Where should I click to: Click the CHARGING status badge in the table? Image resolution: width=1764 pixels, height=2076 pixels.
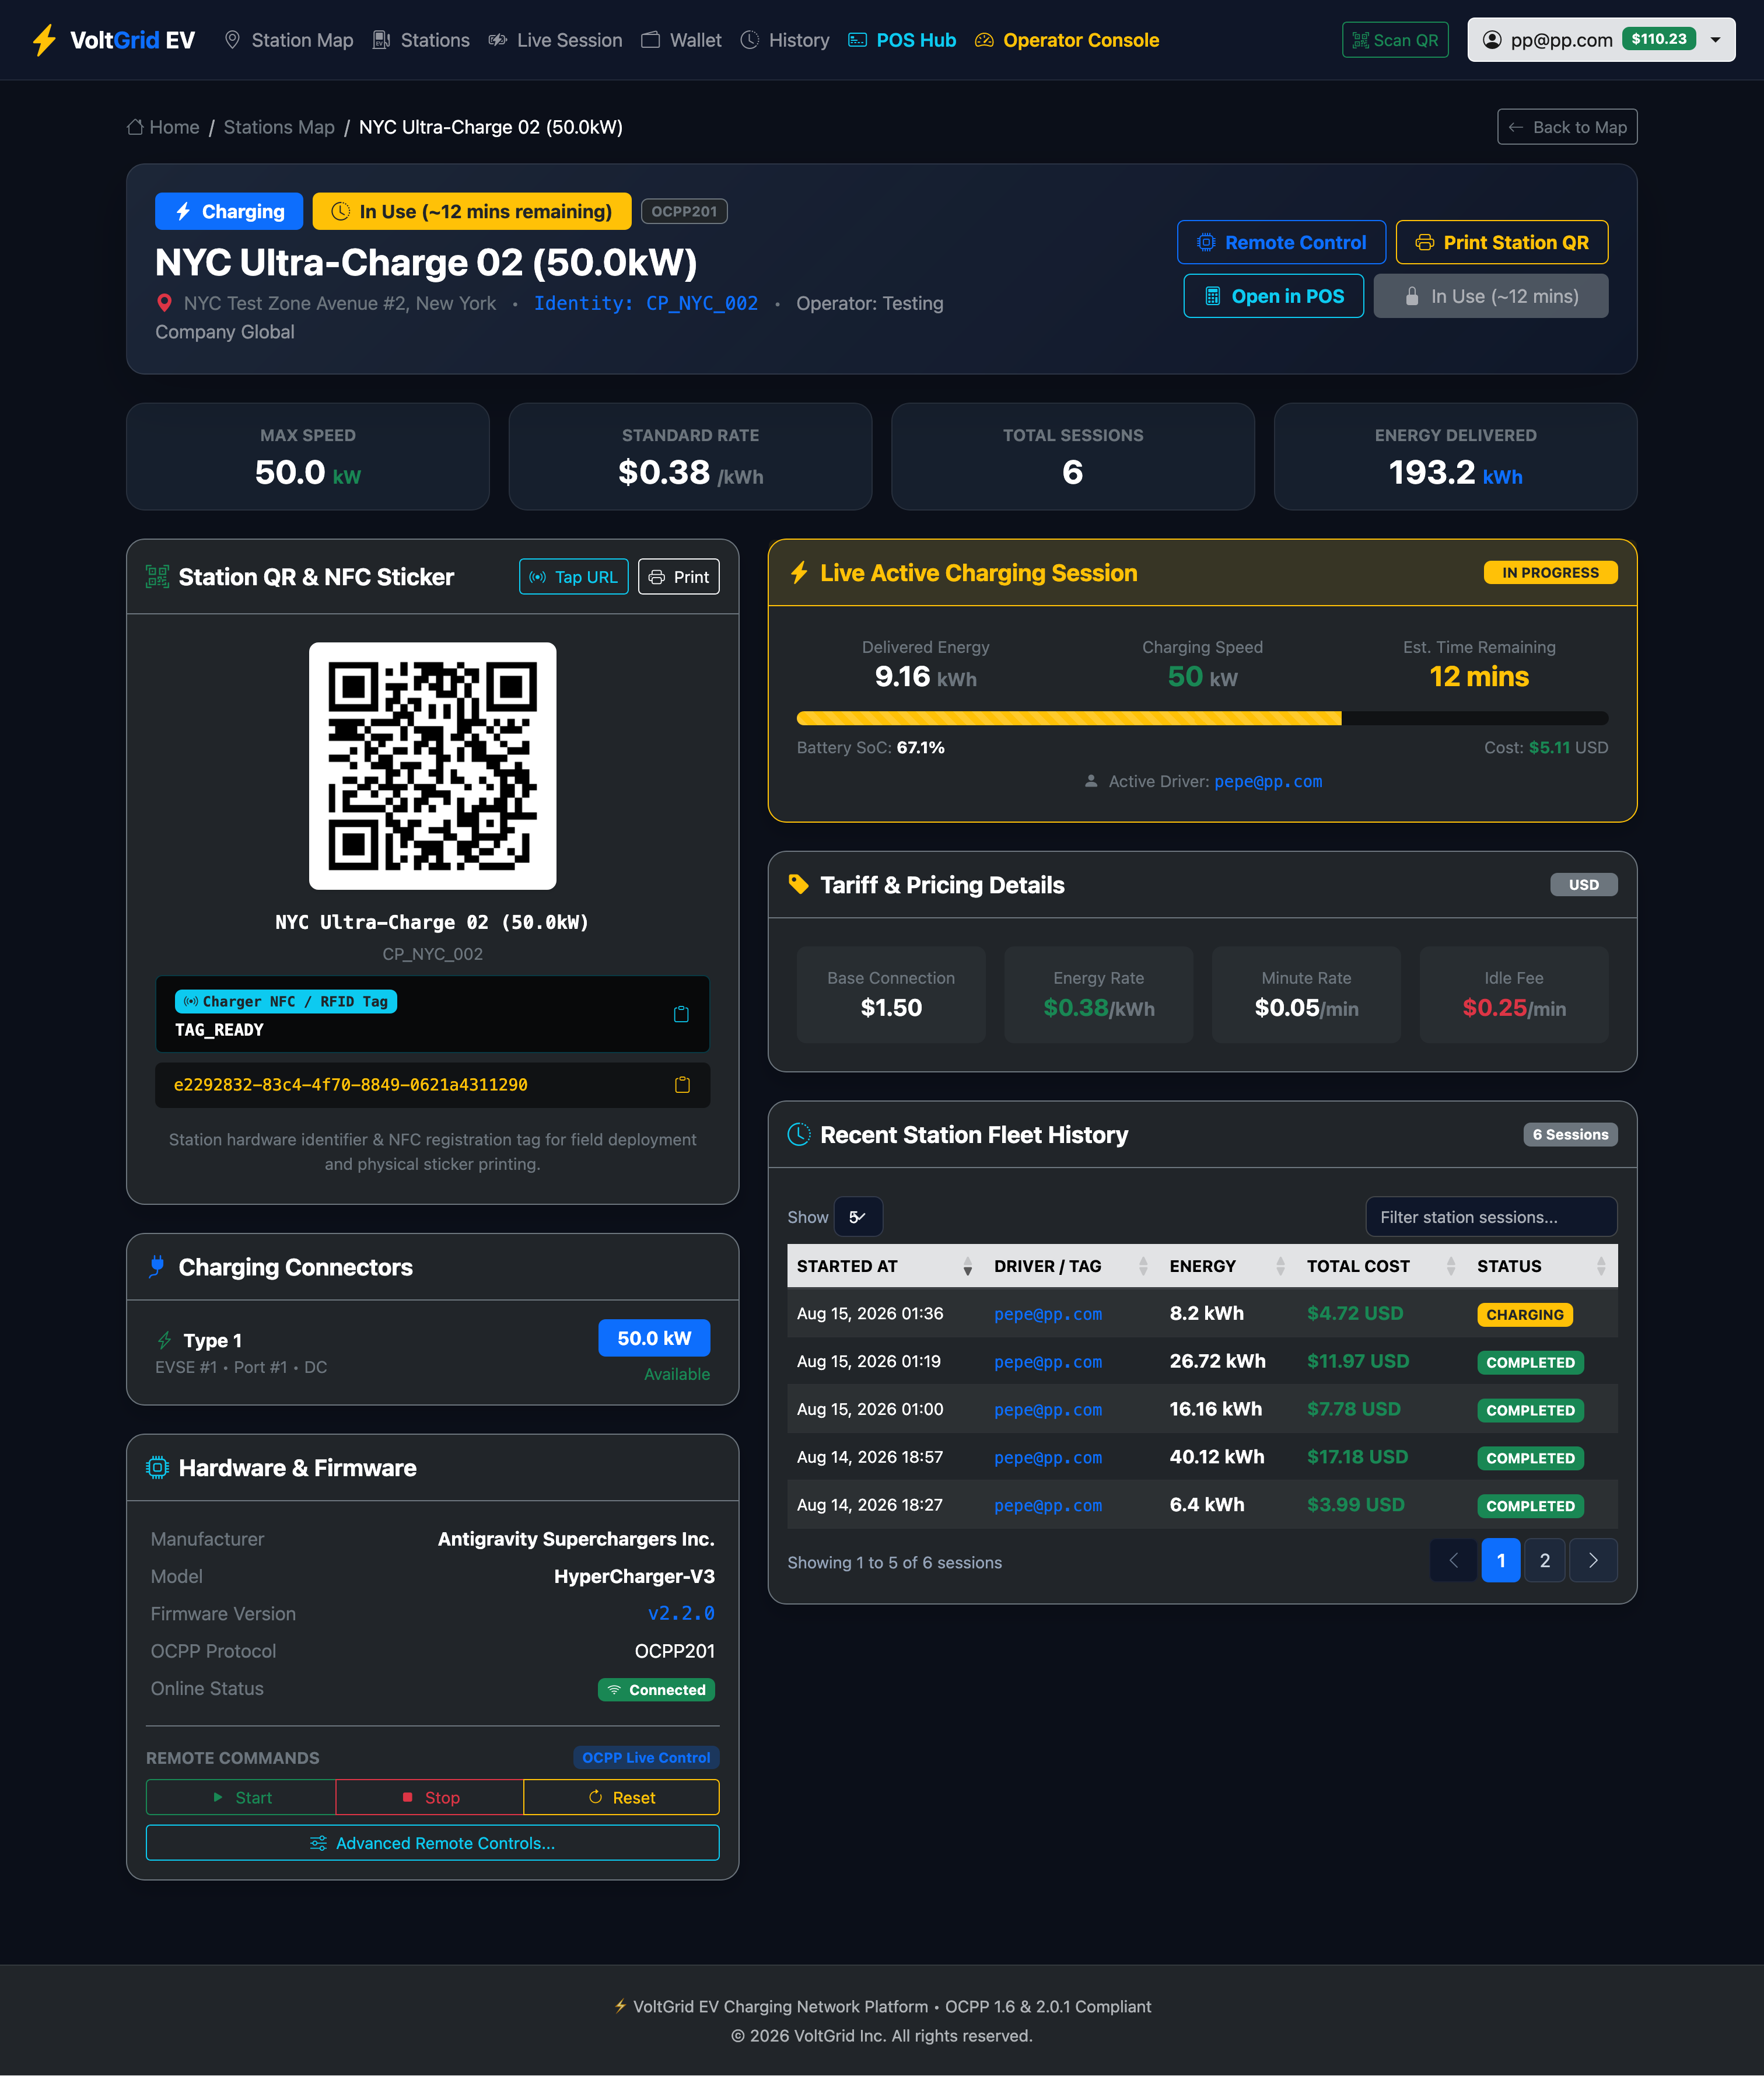point(1525,1315)
